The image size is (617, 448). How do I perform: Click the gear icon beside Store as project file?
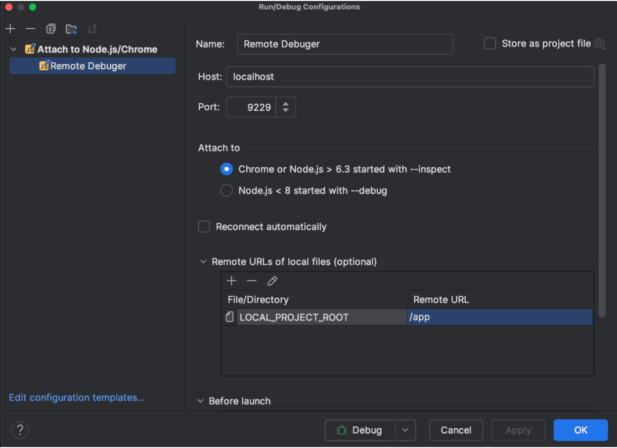click(600, 44)
